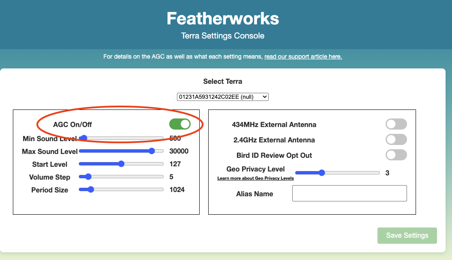Screen dimensions: 452x260
Task: Click the '434MHz External Antenna' label
Action: [x=274, y=124]
